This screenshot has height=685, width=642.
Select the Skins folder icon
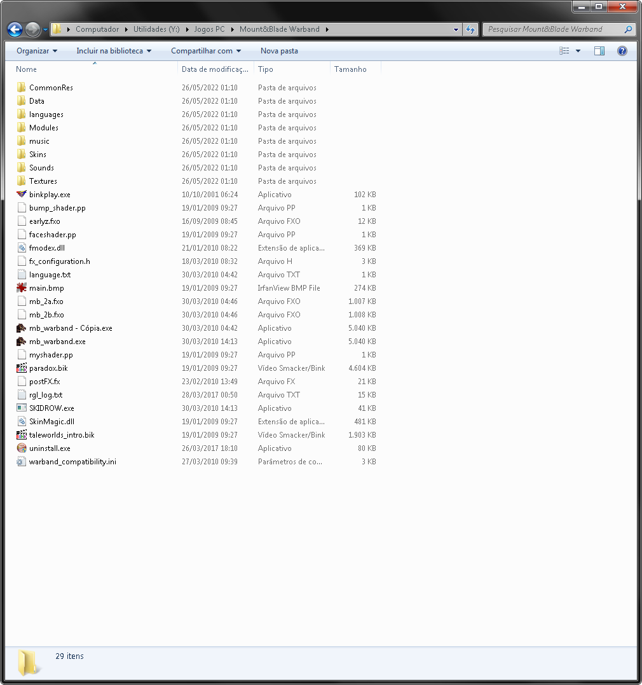(x=22, y=154)
